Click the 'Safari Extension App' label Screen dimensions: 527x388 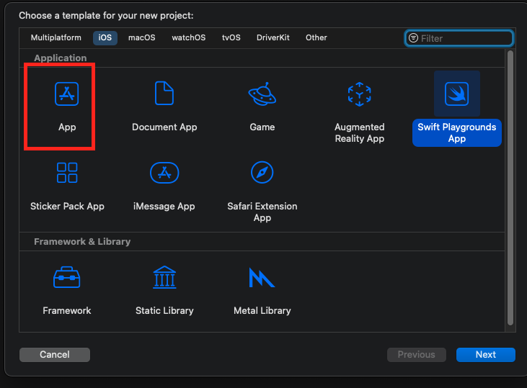262,212
